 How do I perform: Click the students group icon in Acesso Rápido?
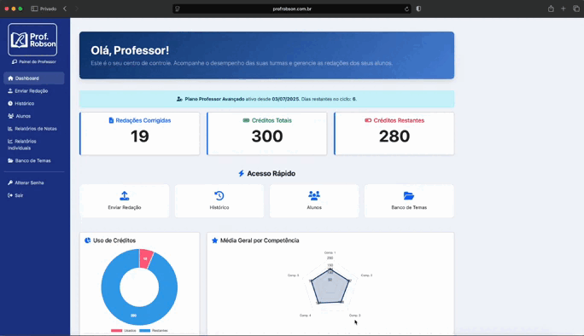pyautogui.click(x=314, y=196)
